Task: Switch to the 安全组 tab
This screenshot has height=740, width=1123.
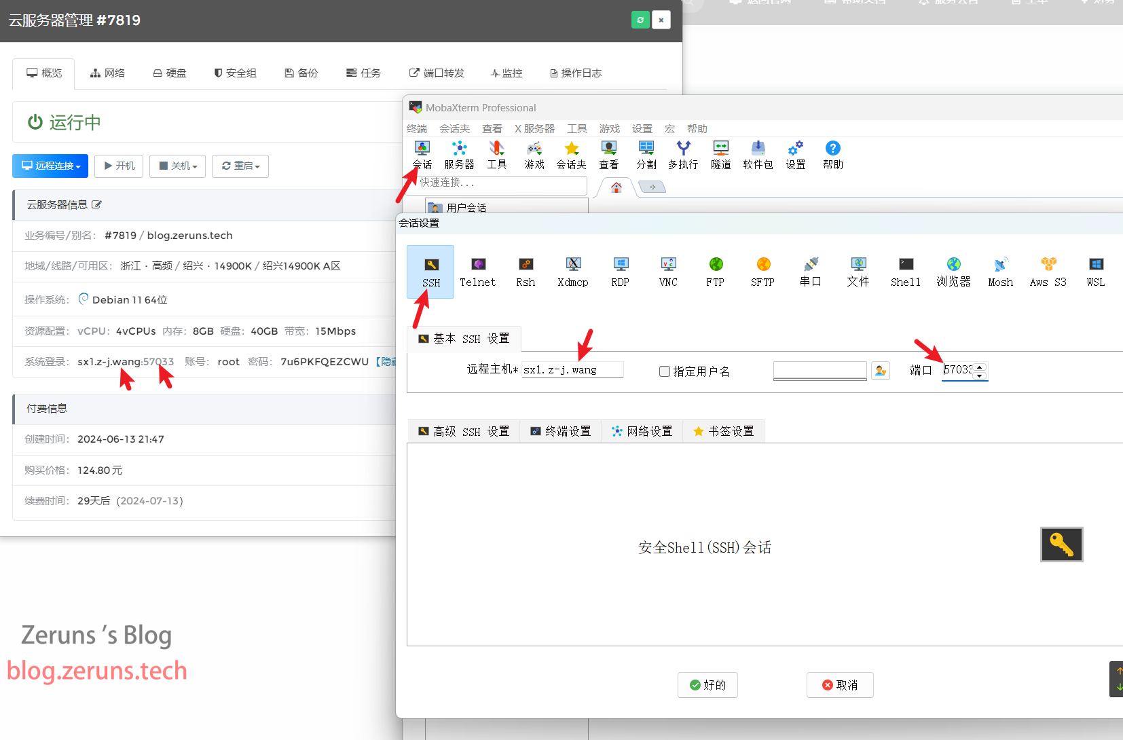Action: (x=236, y=73)
